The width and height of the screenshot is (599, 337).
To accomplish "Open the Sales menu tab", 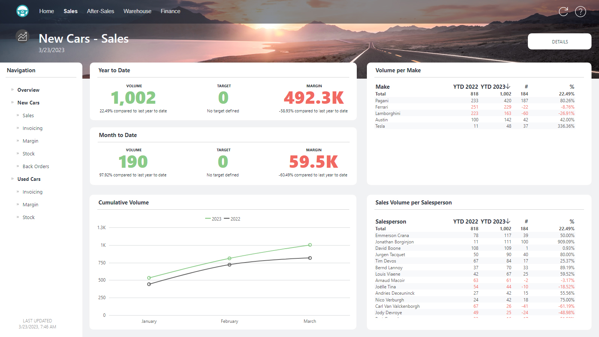I will click(70, 11).
